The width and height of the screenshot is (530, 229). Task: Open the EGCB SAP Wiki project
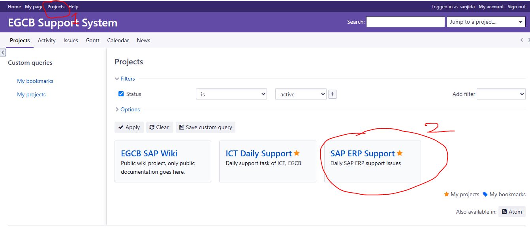[x=149, y=154]
